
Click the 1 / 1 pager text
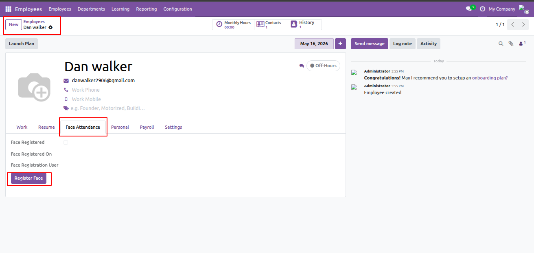[x=500, y=24]
